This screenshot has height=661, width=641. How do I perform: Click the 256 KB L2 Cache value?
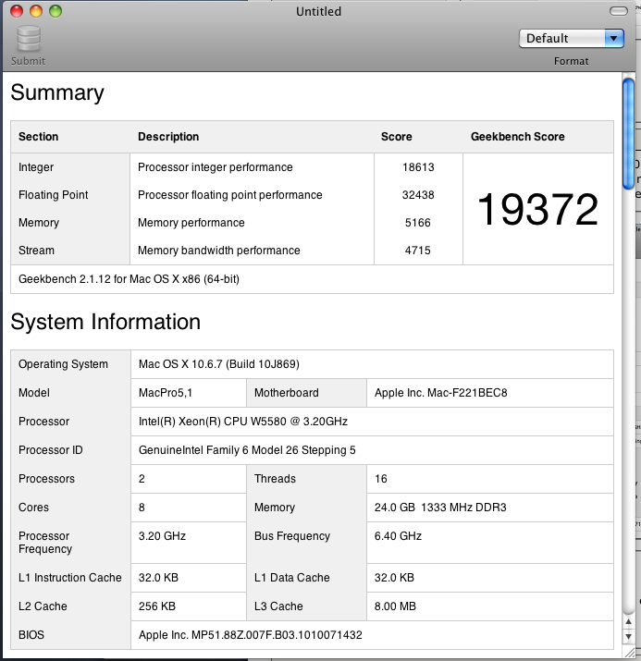[157, 606]
